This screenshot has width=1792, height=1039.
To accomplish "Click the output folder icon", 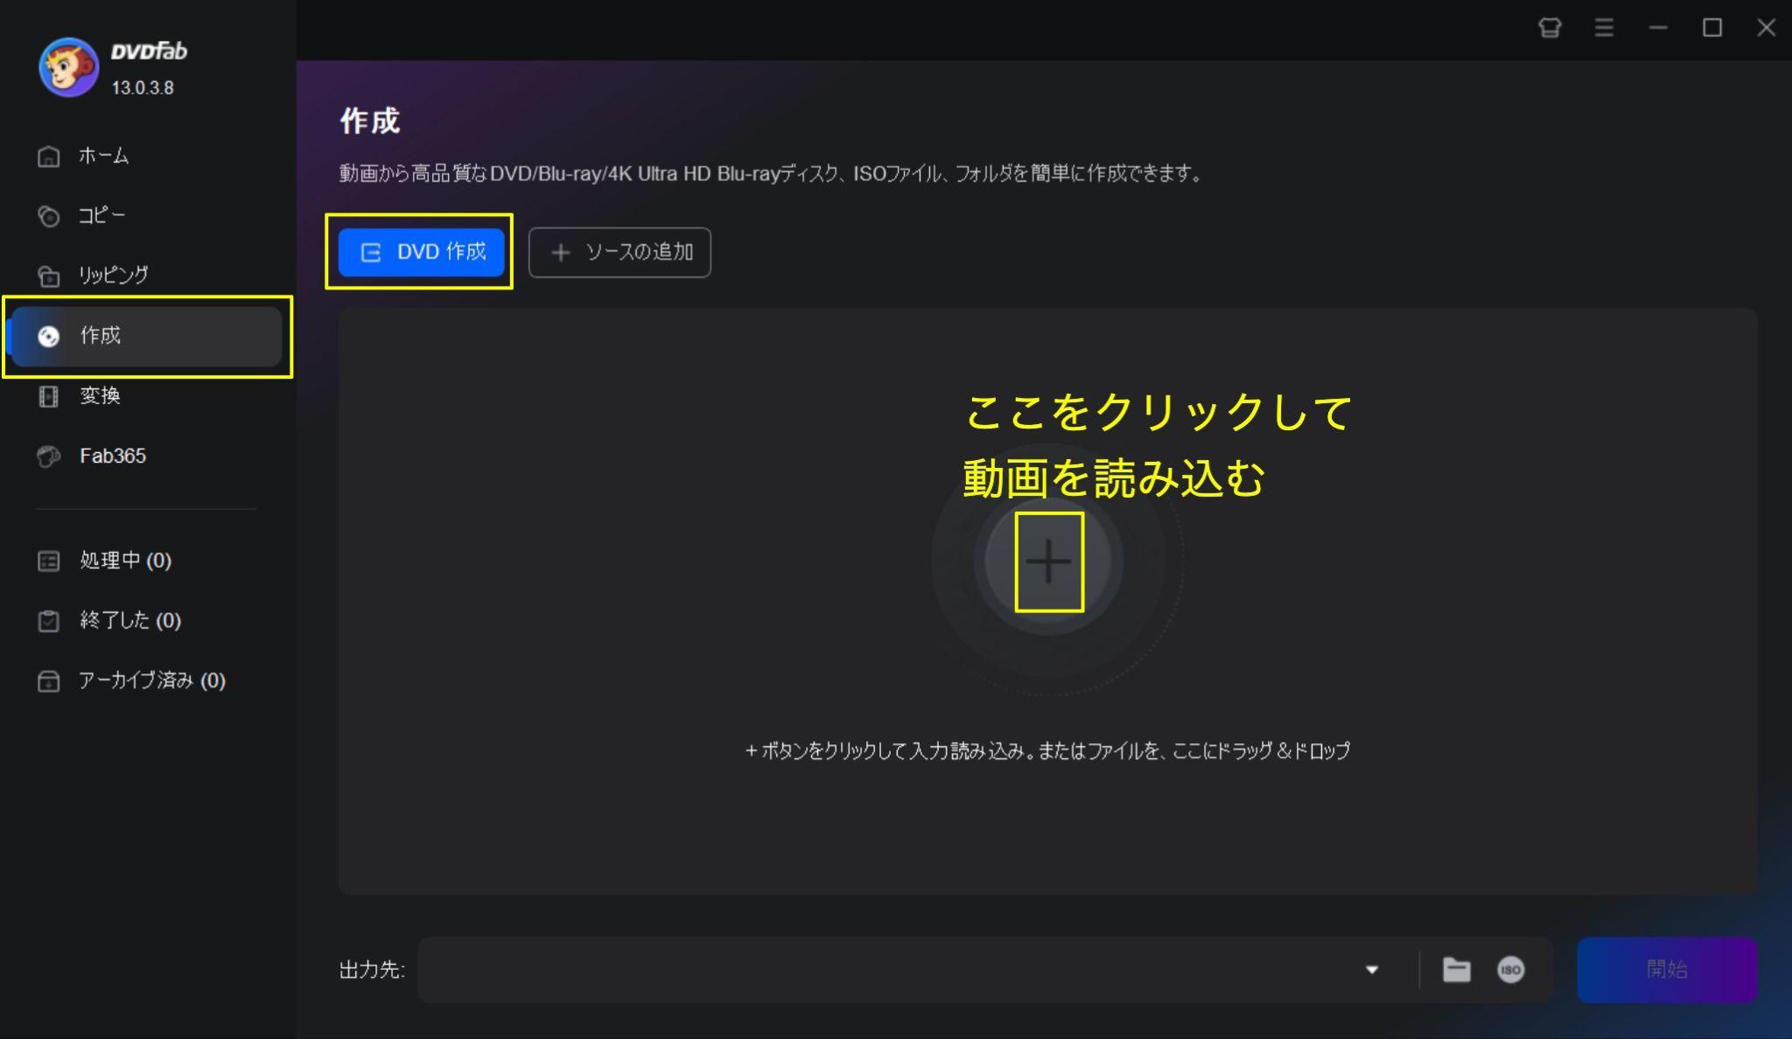I will [x=1457, y=969].
